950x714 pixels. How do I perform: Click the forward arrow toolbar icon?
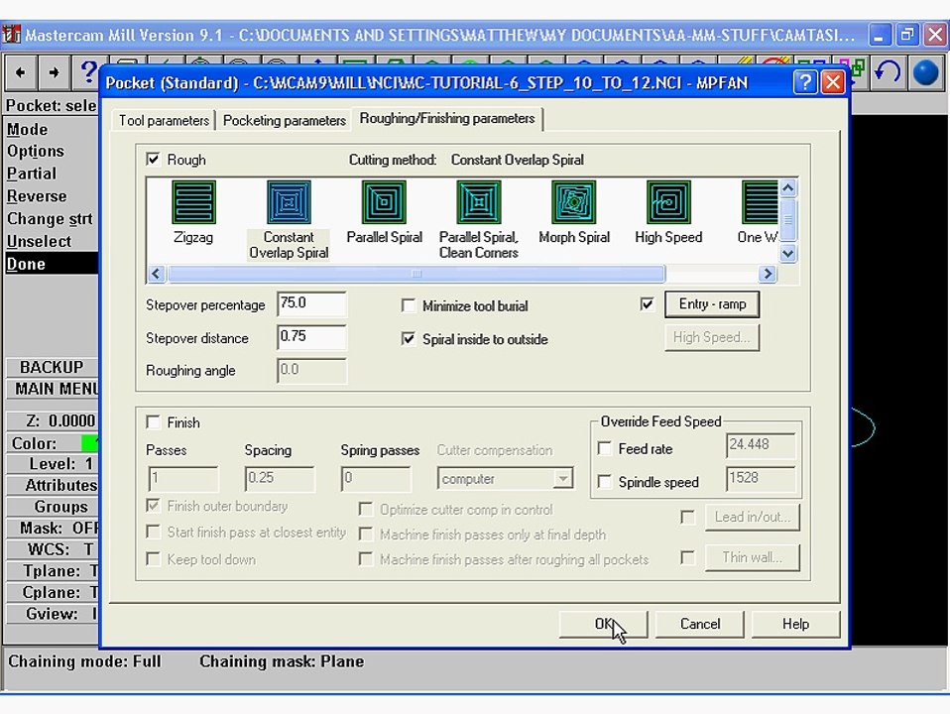point(55,72)
